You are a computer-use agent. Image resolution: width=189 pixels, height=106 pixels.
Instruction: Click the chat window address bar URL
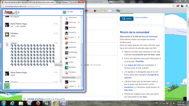(x=22, y=6)
